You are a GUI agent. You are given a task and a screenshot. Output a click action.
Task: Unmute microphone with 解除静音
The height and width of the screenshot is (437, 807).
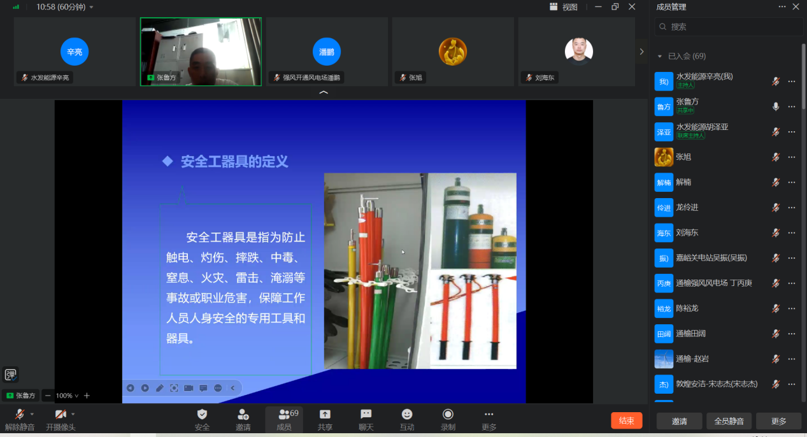point(19,415)
